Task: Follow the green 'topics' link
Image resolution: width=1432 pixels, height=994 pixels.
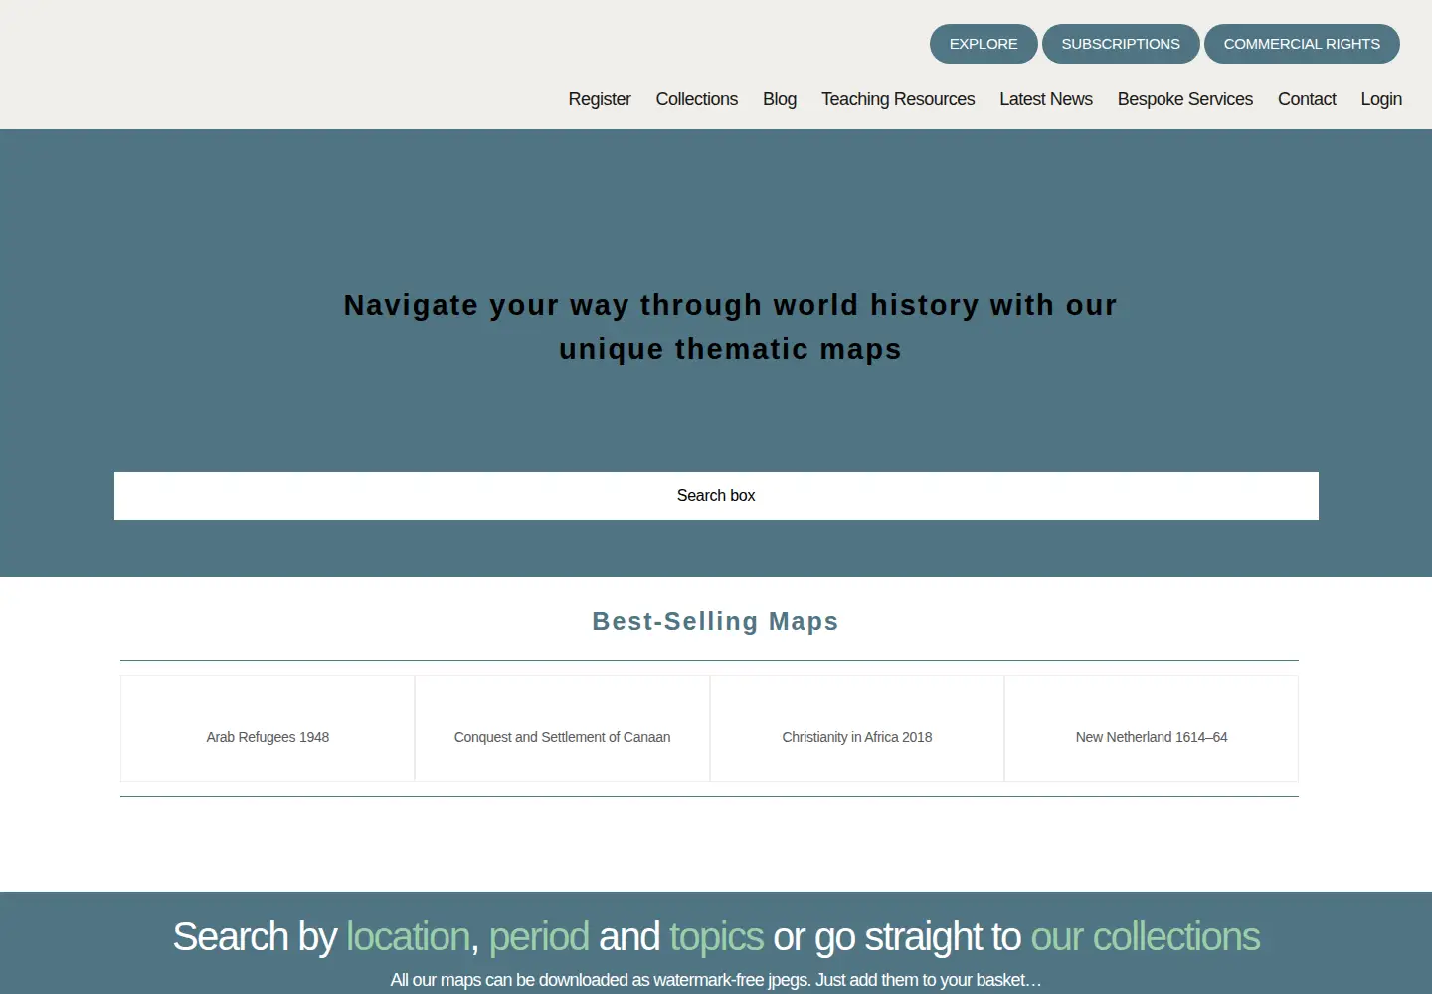Action: point(716,937)
